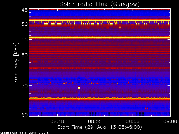
Task: Click the 'Solar radio Flux (Glasgow)' title
Action: 100,4
